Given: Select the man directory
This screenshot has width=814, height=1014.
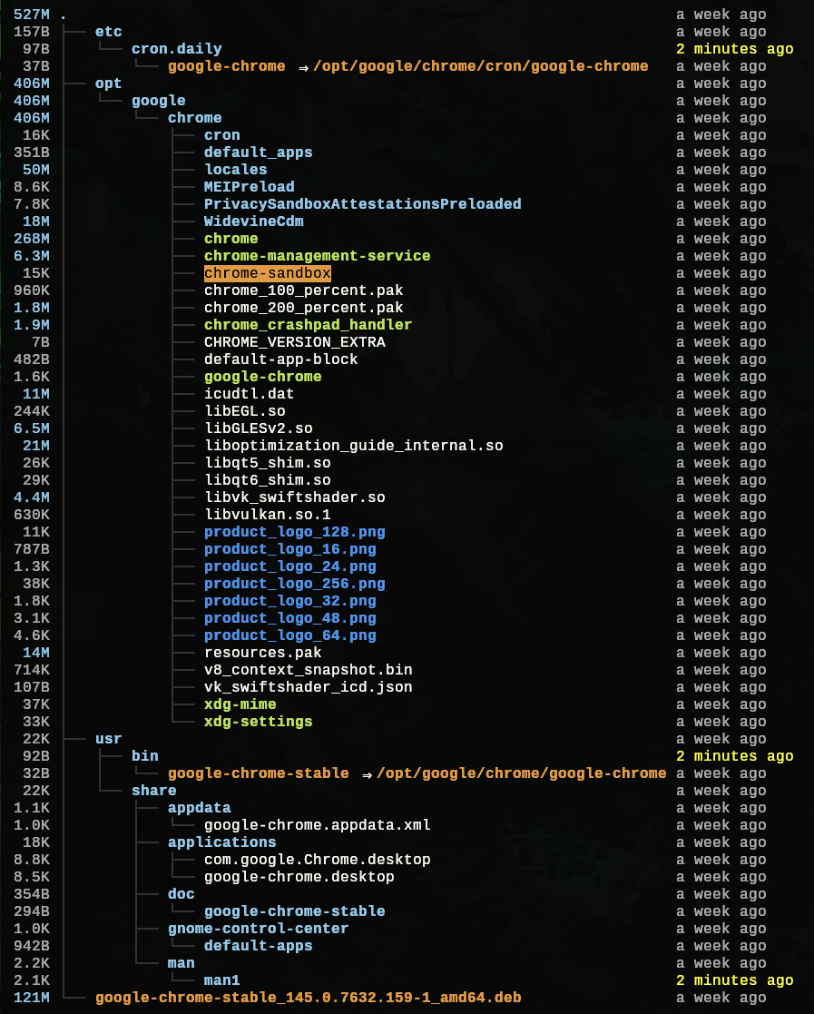Looking at the screenshot, I should coord(181,963).
